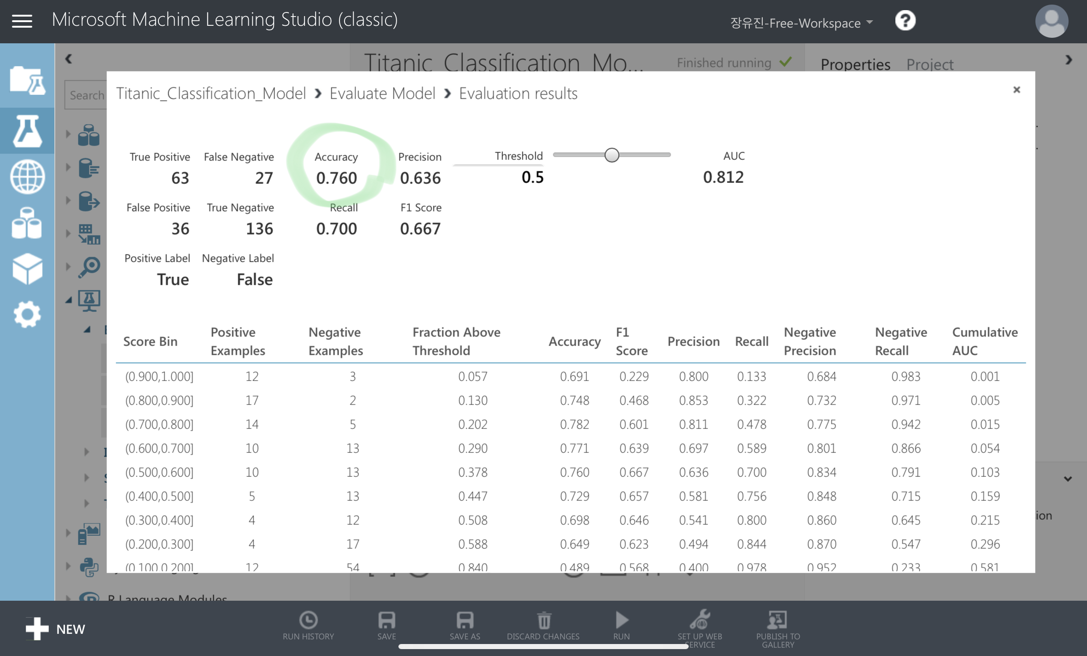Open Datasets cylinders icon in sidebar
This screenshot has width=1087, height=656.
(x=27, y=223)
